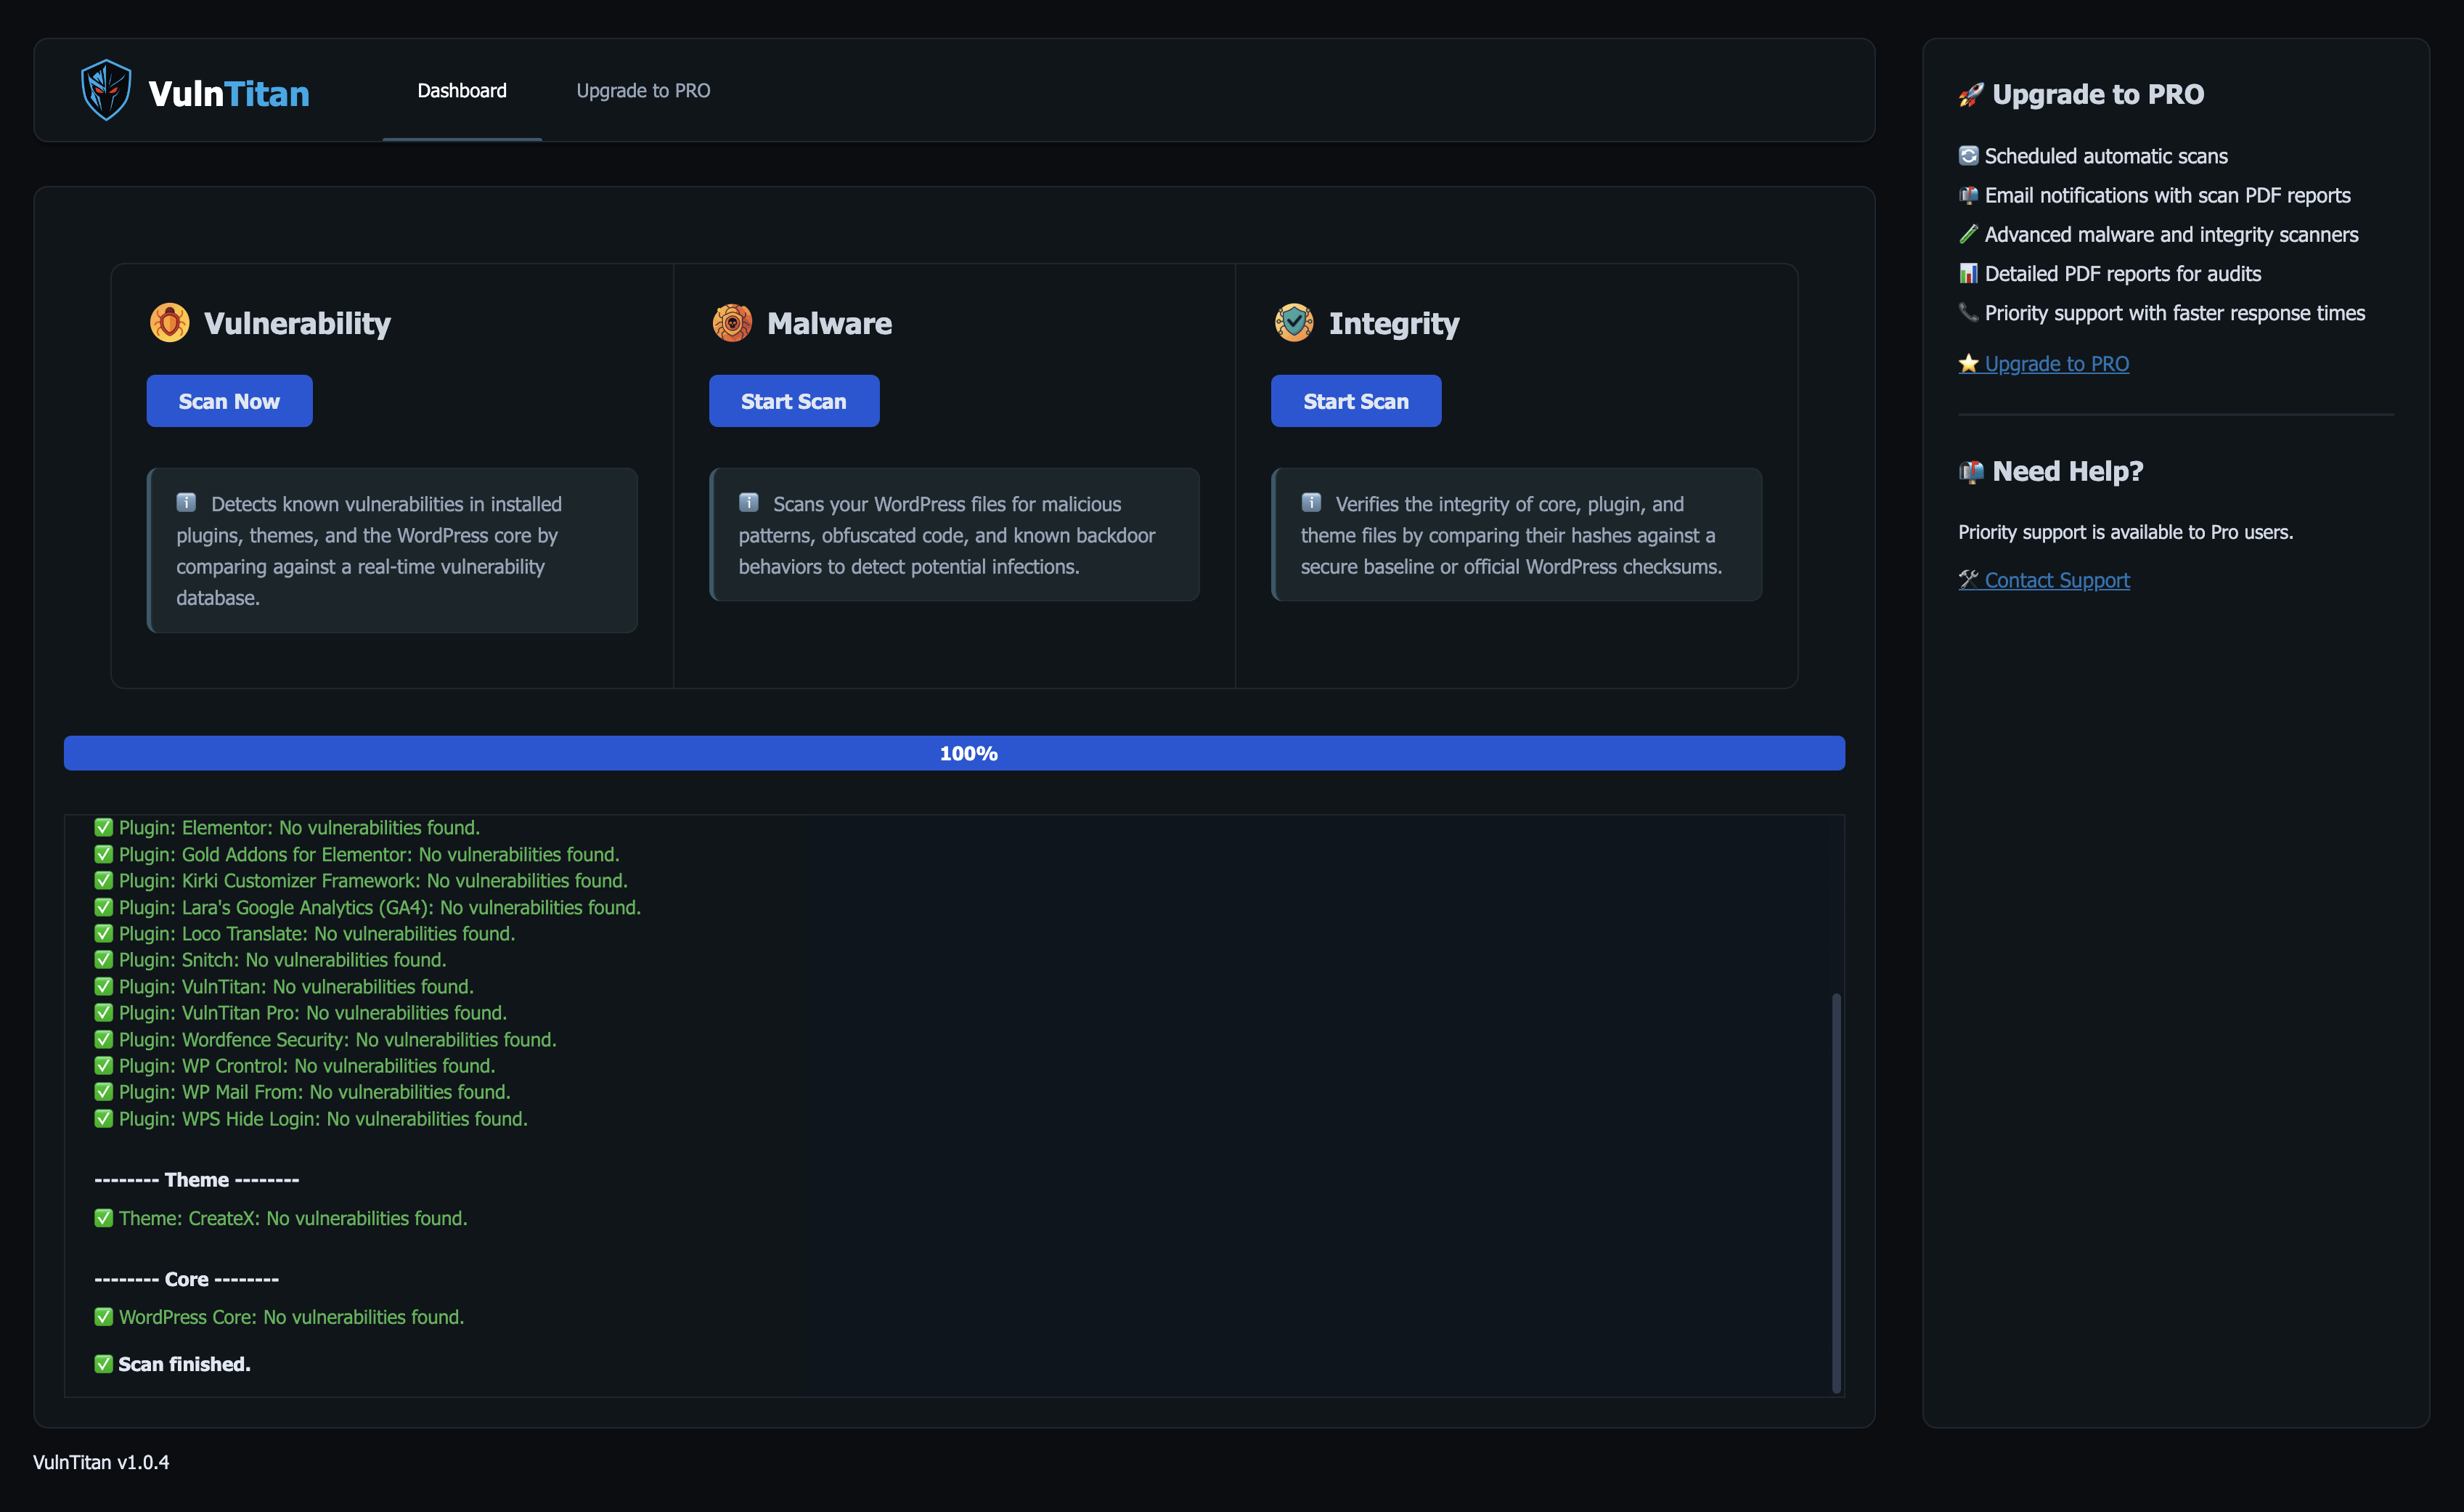This screenshot has height=1512, width=2464.
Task: Click the mailbox icon beside Need Help?
Action: (1970, 471)
